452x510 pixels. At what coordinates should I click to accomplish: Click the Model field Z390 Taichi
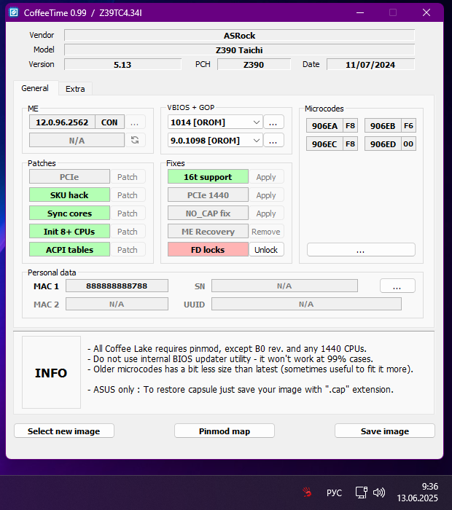[240, 50]
